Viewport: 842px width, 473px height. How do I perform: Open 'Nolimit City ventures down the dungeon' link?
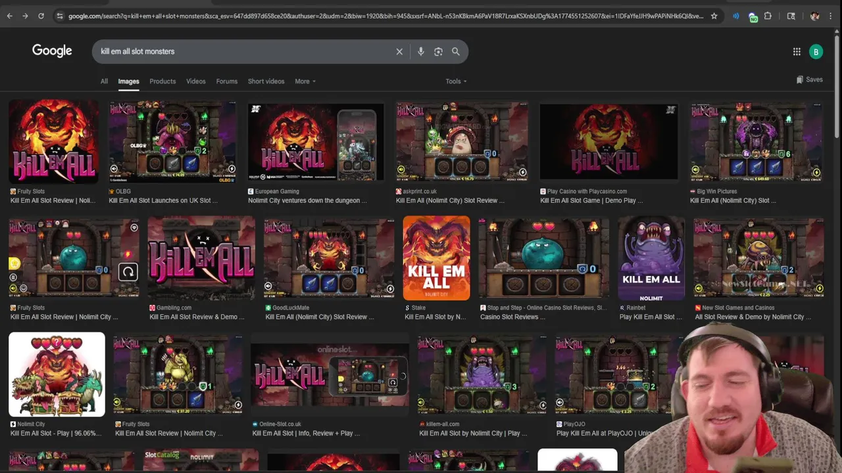[x=307, y=200]
